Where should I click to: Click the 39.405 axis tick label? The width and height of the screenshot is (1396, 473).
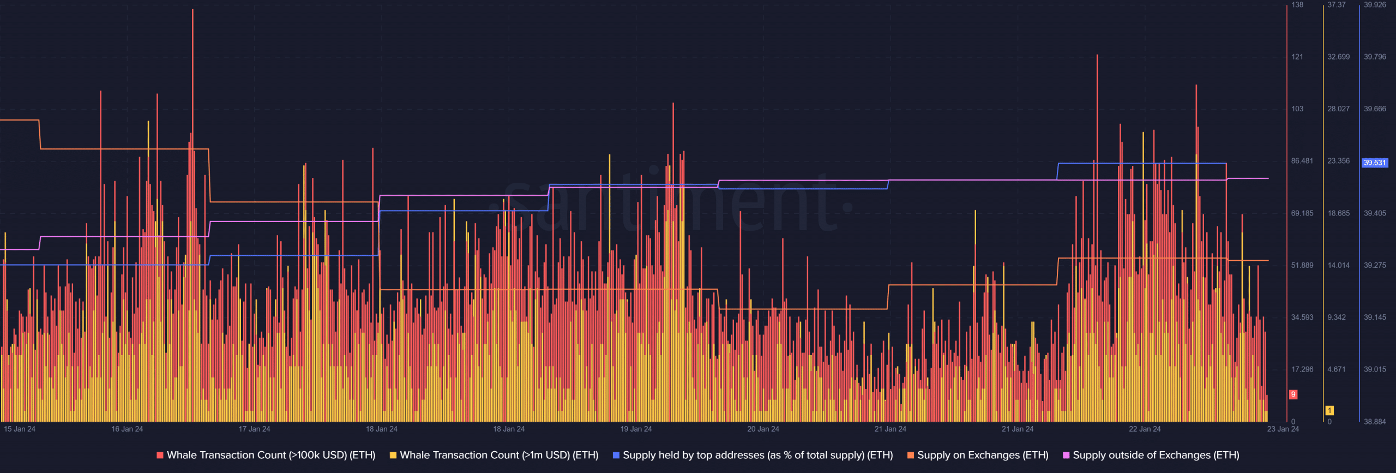click(x=1375, y=213)
